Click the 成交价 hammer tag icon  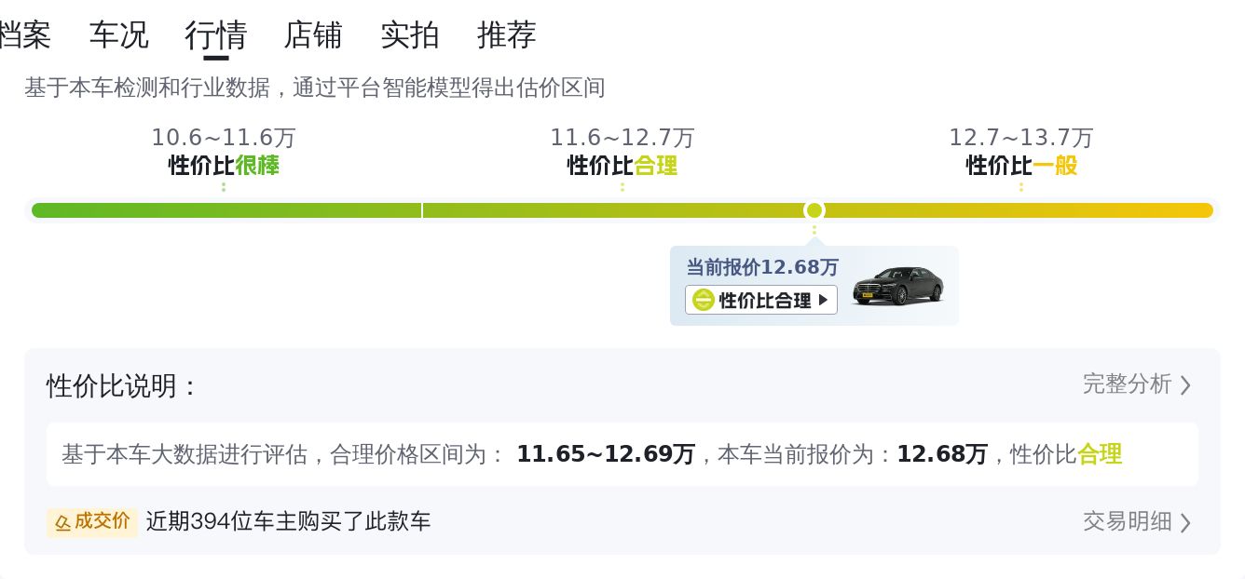tap(63, 522)
